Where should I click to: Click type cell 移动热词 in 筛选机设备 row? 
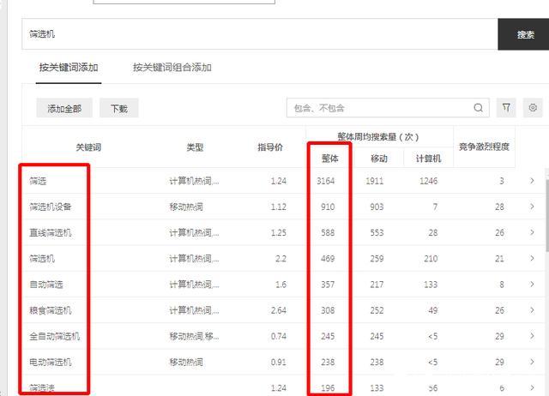point(186,207)
